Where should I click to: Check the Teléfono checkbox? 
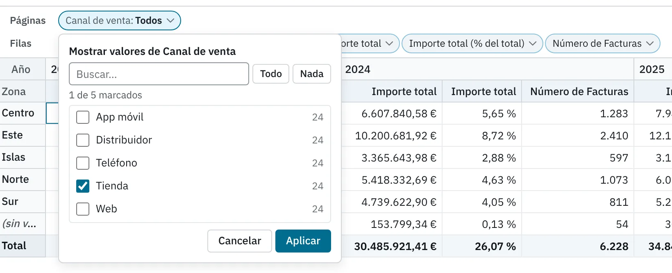[x=83, y=163]
